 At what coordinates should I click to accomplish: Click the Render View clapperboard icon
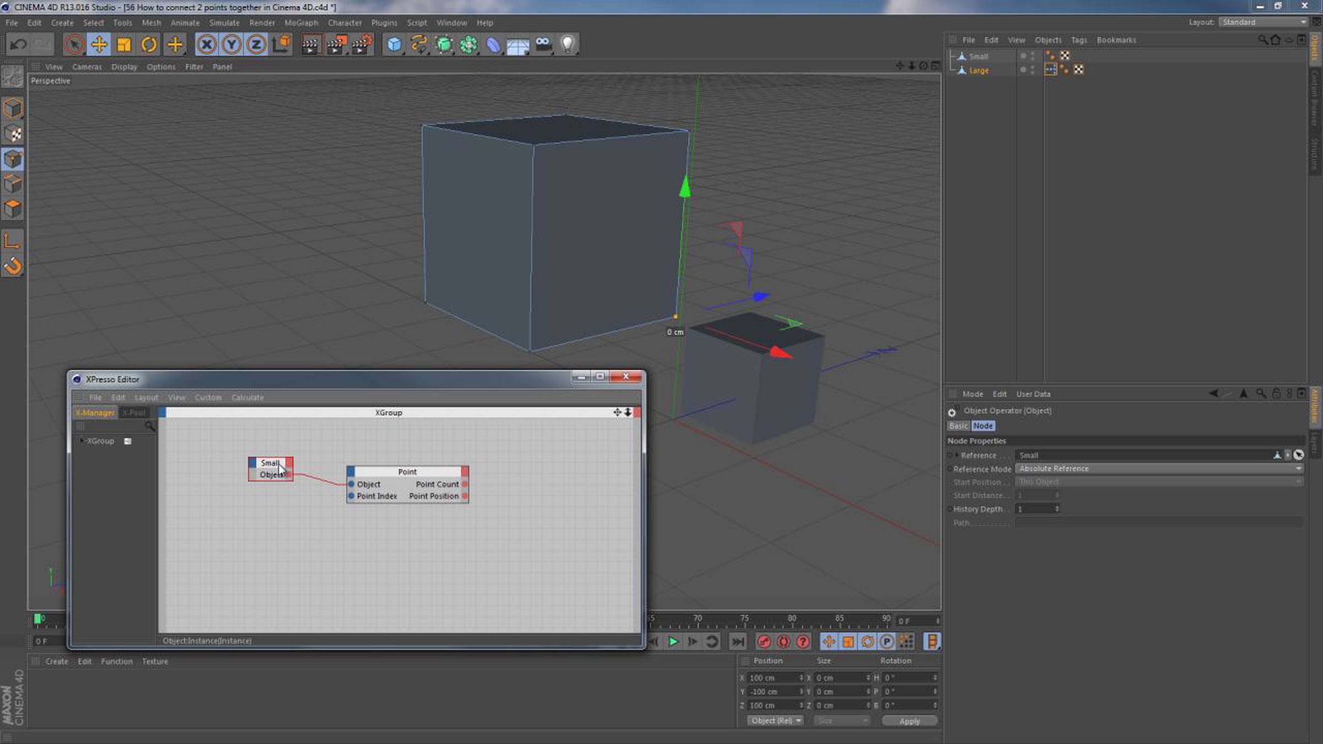coord(310,44)
